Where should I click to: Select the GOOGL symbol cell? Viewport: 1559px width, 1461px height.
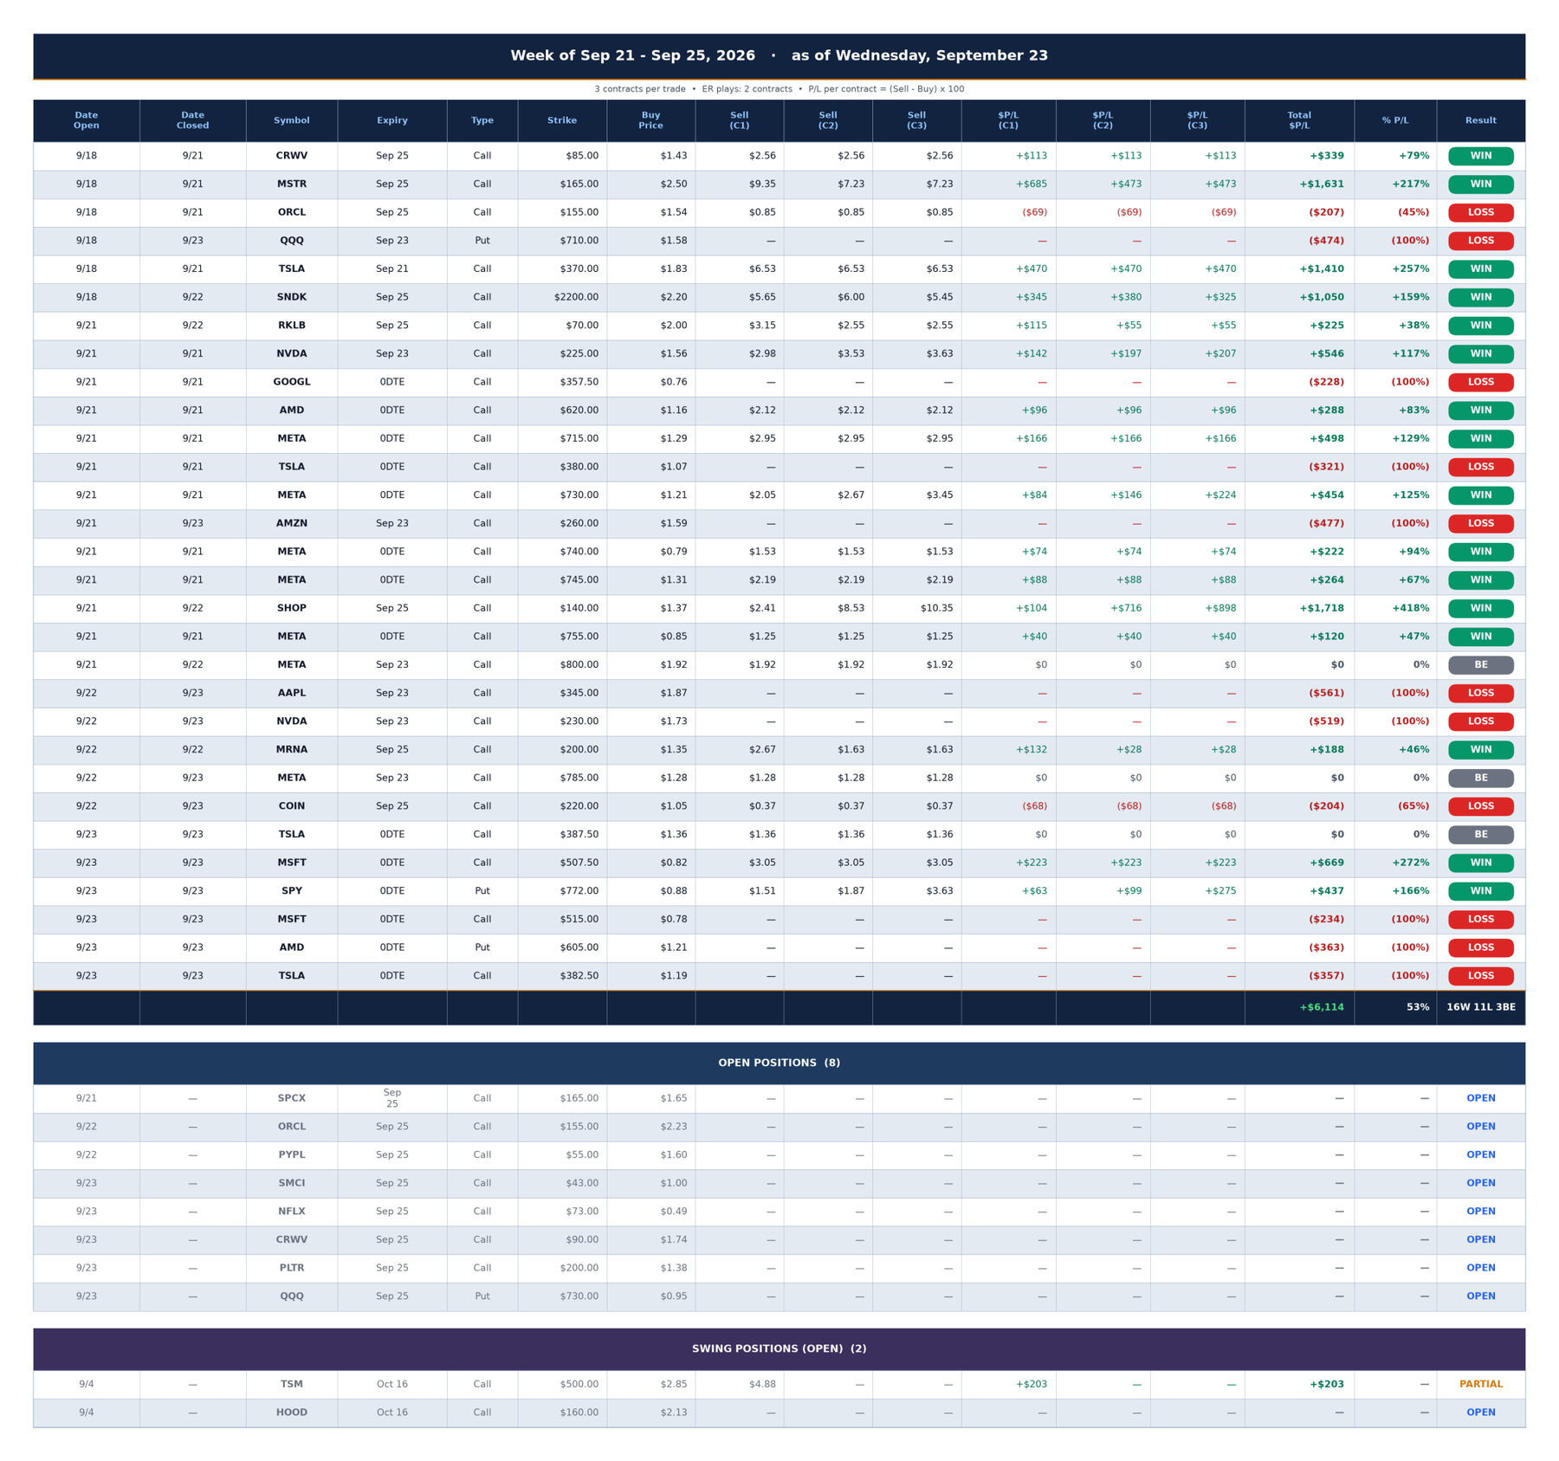(x=292, y=382)
